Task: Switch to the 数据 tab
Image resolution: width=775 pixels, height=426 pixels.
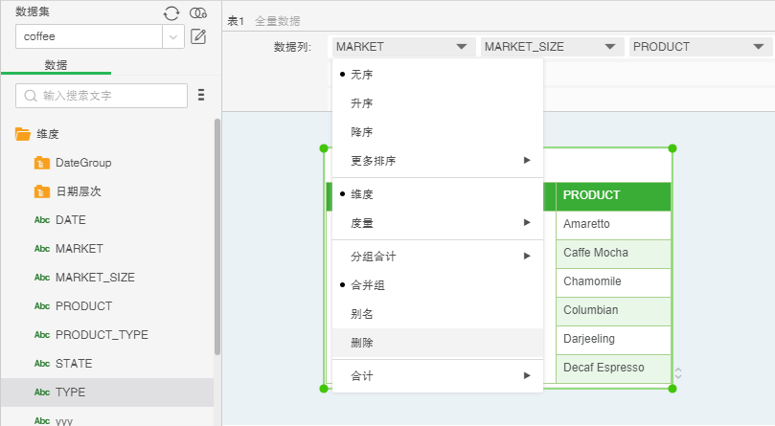Action: coord(56,64)
